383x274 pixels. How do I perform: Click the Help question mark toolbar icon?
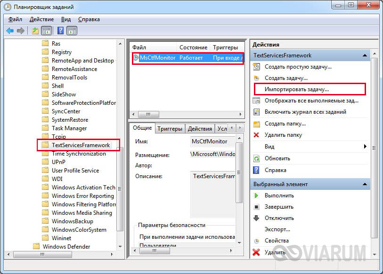point(60,31)
